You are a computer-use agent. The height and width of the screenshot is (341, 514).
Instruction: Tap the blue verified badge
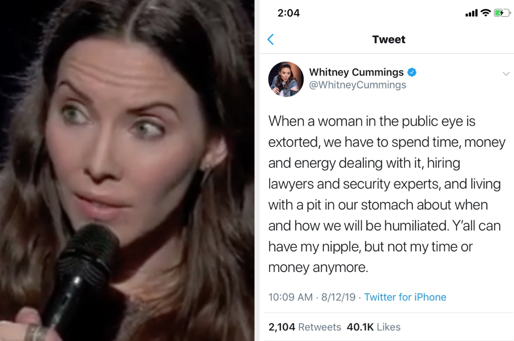412,73
